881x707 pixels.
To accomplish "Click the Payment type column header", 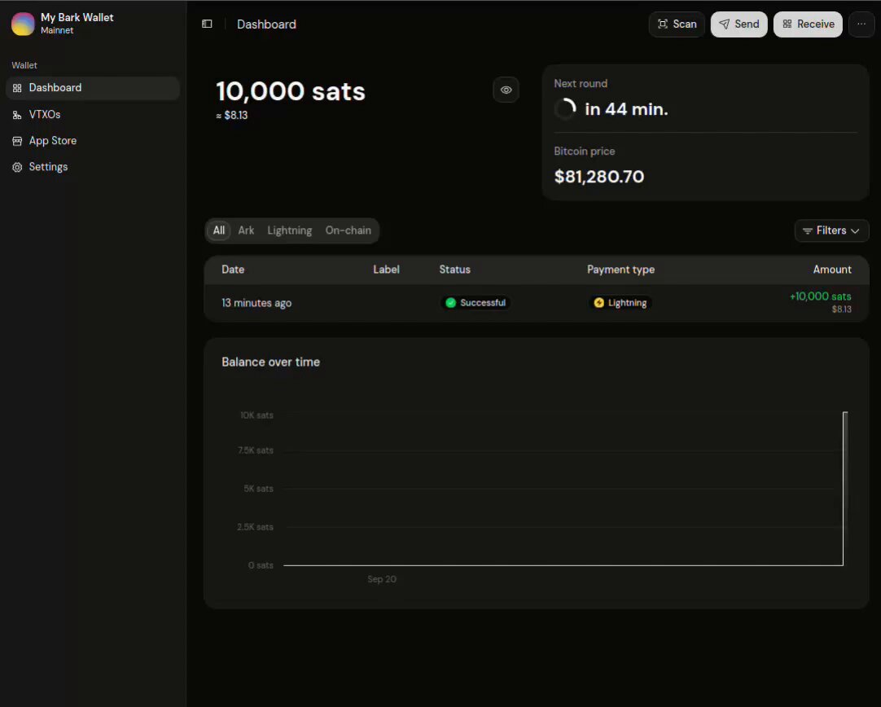I will tap(620, 270).
